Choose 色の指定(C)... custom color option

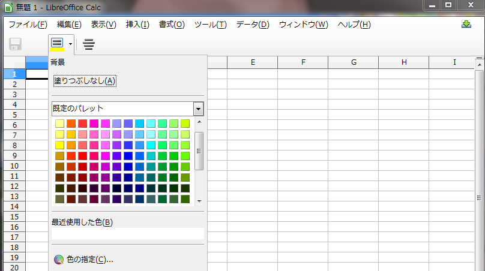pyautogui.click(x=90, y=260)
